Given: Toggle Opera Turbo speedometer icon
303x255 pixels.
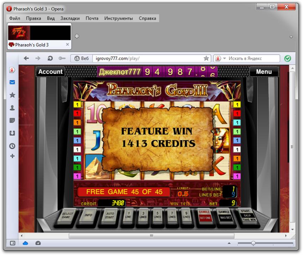Looking at the screenshot, I should [38, 243].
